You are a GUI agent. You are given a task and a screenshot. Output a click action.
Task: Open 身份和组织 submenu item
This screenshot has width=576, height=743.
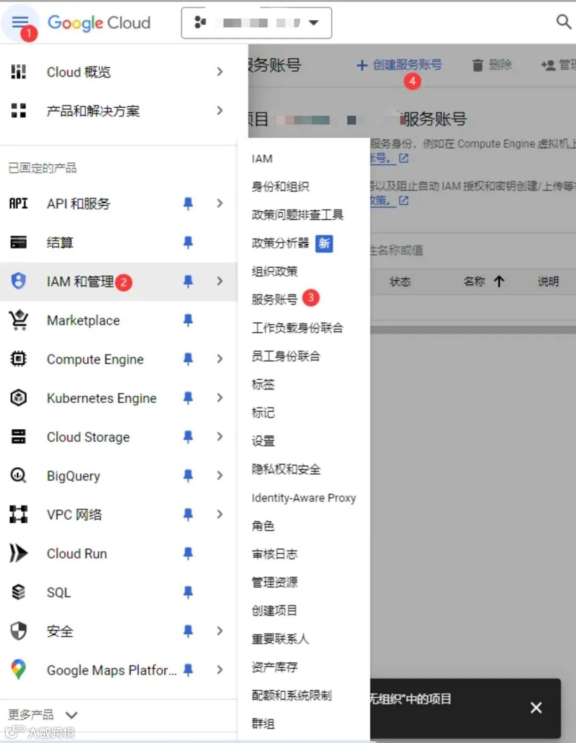point(280,187)
